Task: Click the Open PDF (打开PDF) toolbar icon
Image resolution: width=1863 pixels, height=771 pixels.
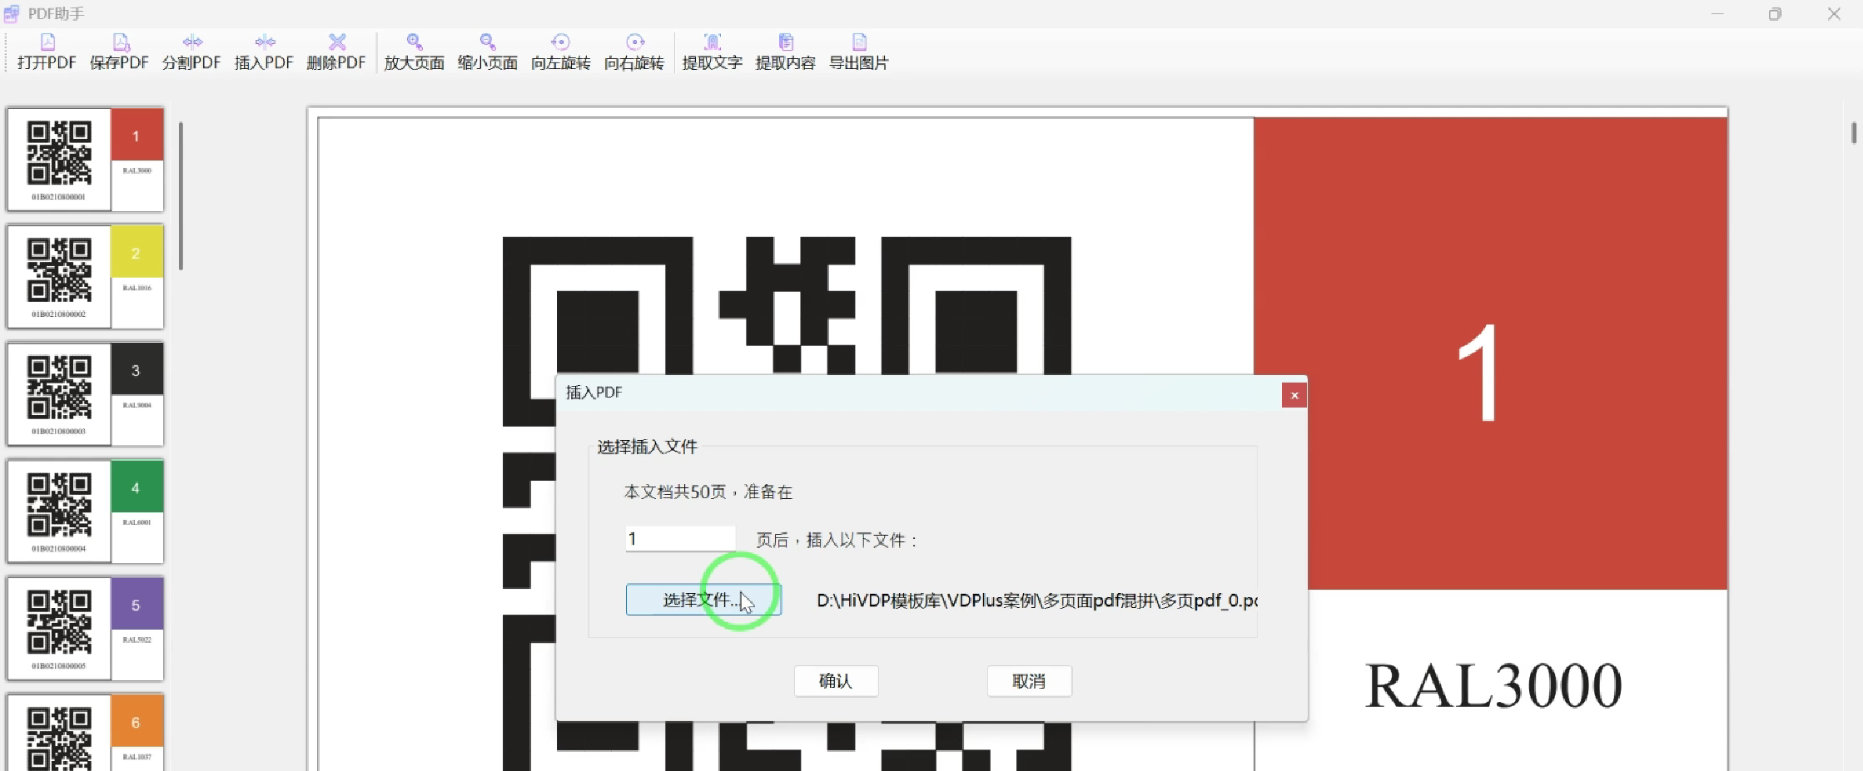Action: tap(47, 52)
